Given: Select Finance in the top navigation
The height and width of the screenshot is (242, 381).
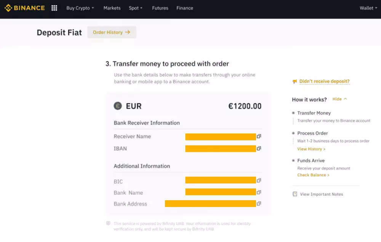Looking at the screenshot, I should pyautogui.click(x=185, y=8).
